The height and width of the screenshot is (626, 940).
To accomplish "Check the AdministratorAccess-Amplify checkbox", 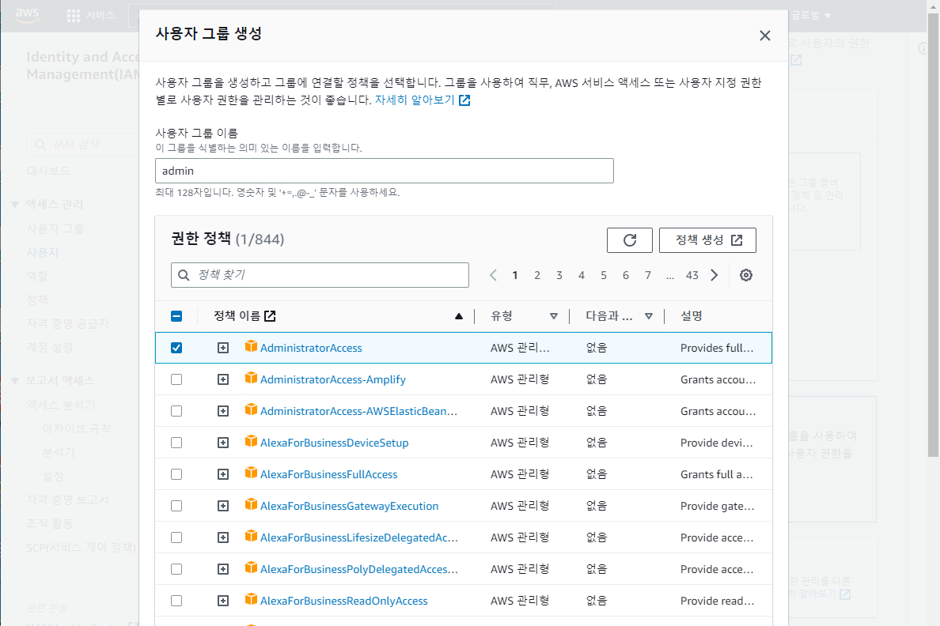I will [176, 380].
